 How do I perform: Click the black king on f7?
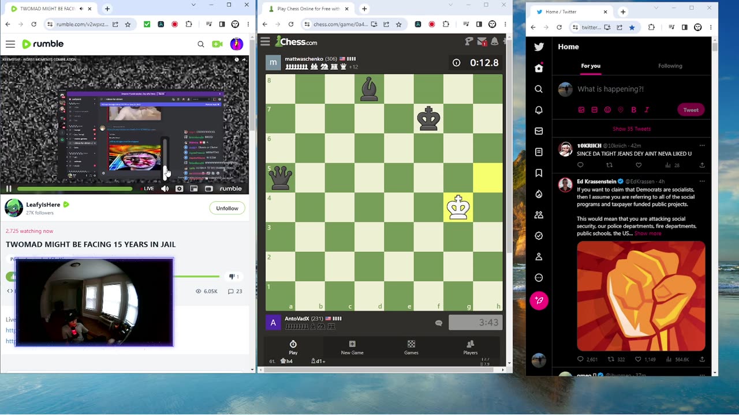tap(428, 119)
